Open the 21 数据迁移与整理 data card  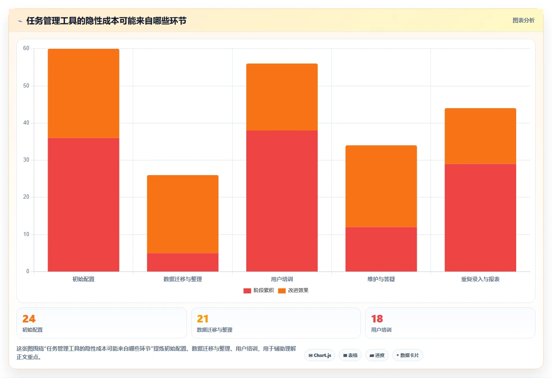click(276, 323)
